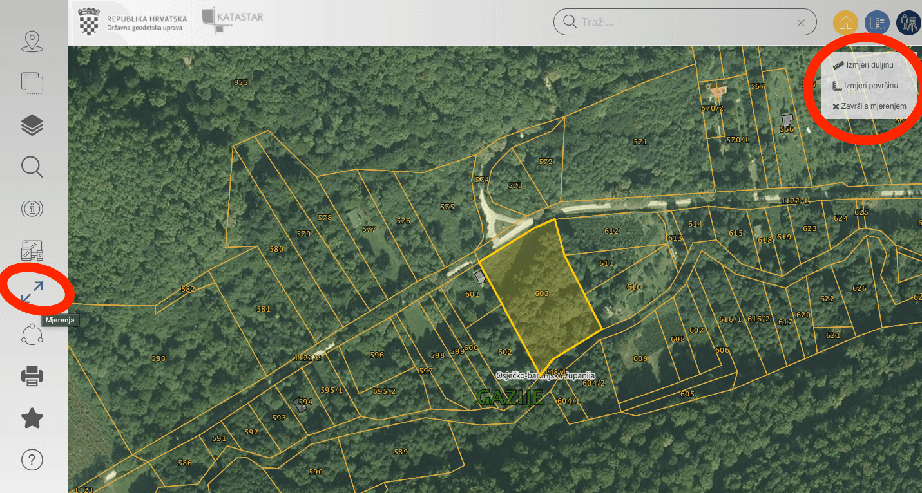The width and height of the screenshot is (922, 493).
Task: Click parcel label 573
Action: tap(515, 185)
